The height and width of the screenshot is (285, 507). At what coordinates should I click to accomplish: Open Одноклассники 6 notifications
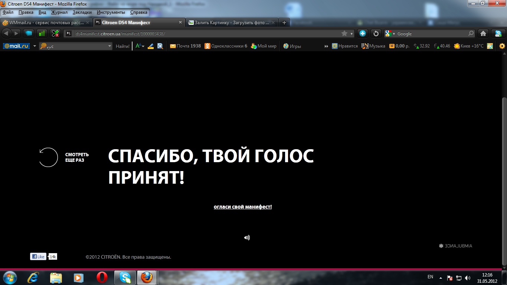pos(226,46)
